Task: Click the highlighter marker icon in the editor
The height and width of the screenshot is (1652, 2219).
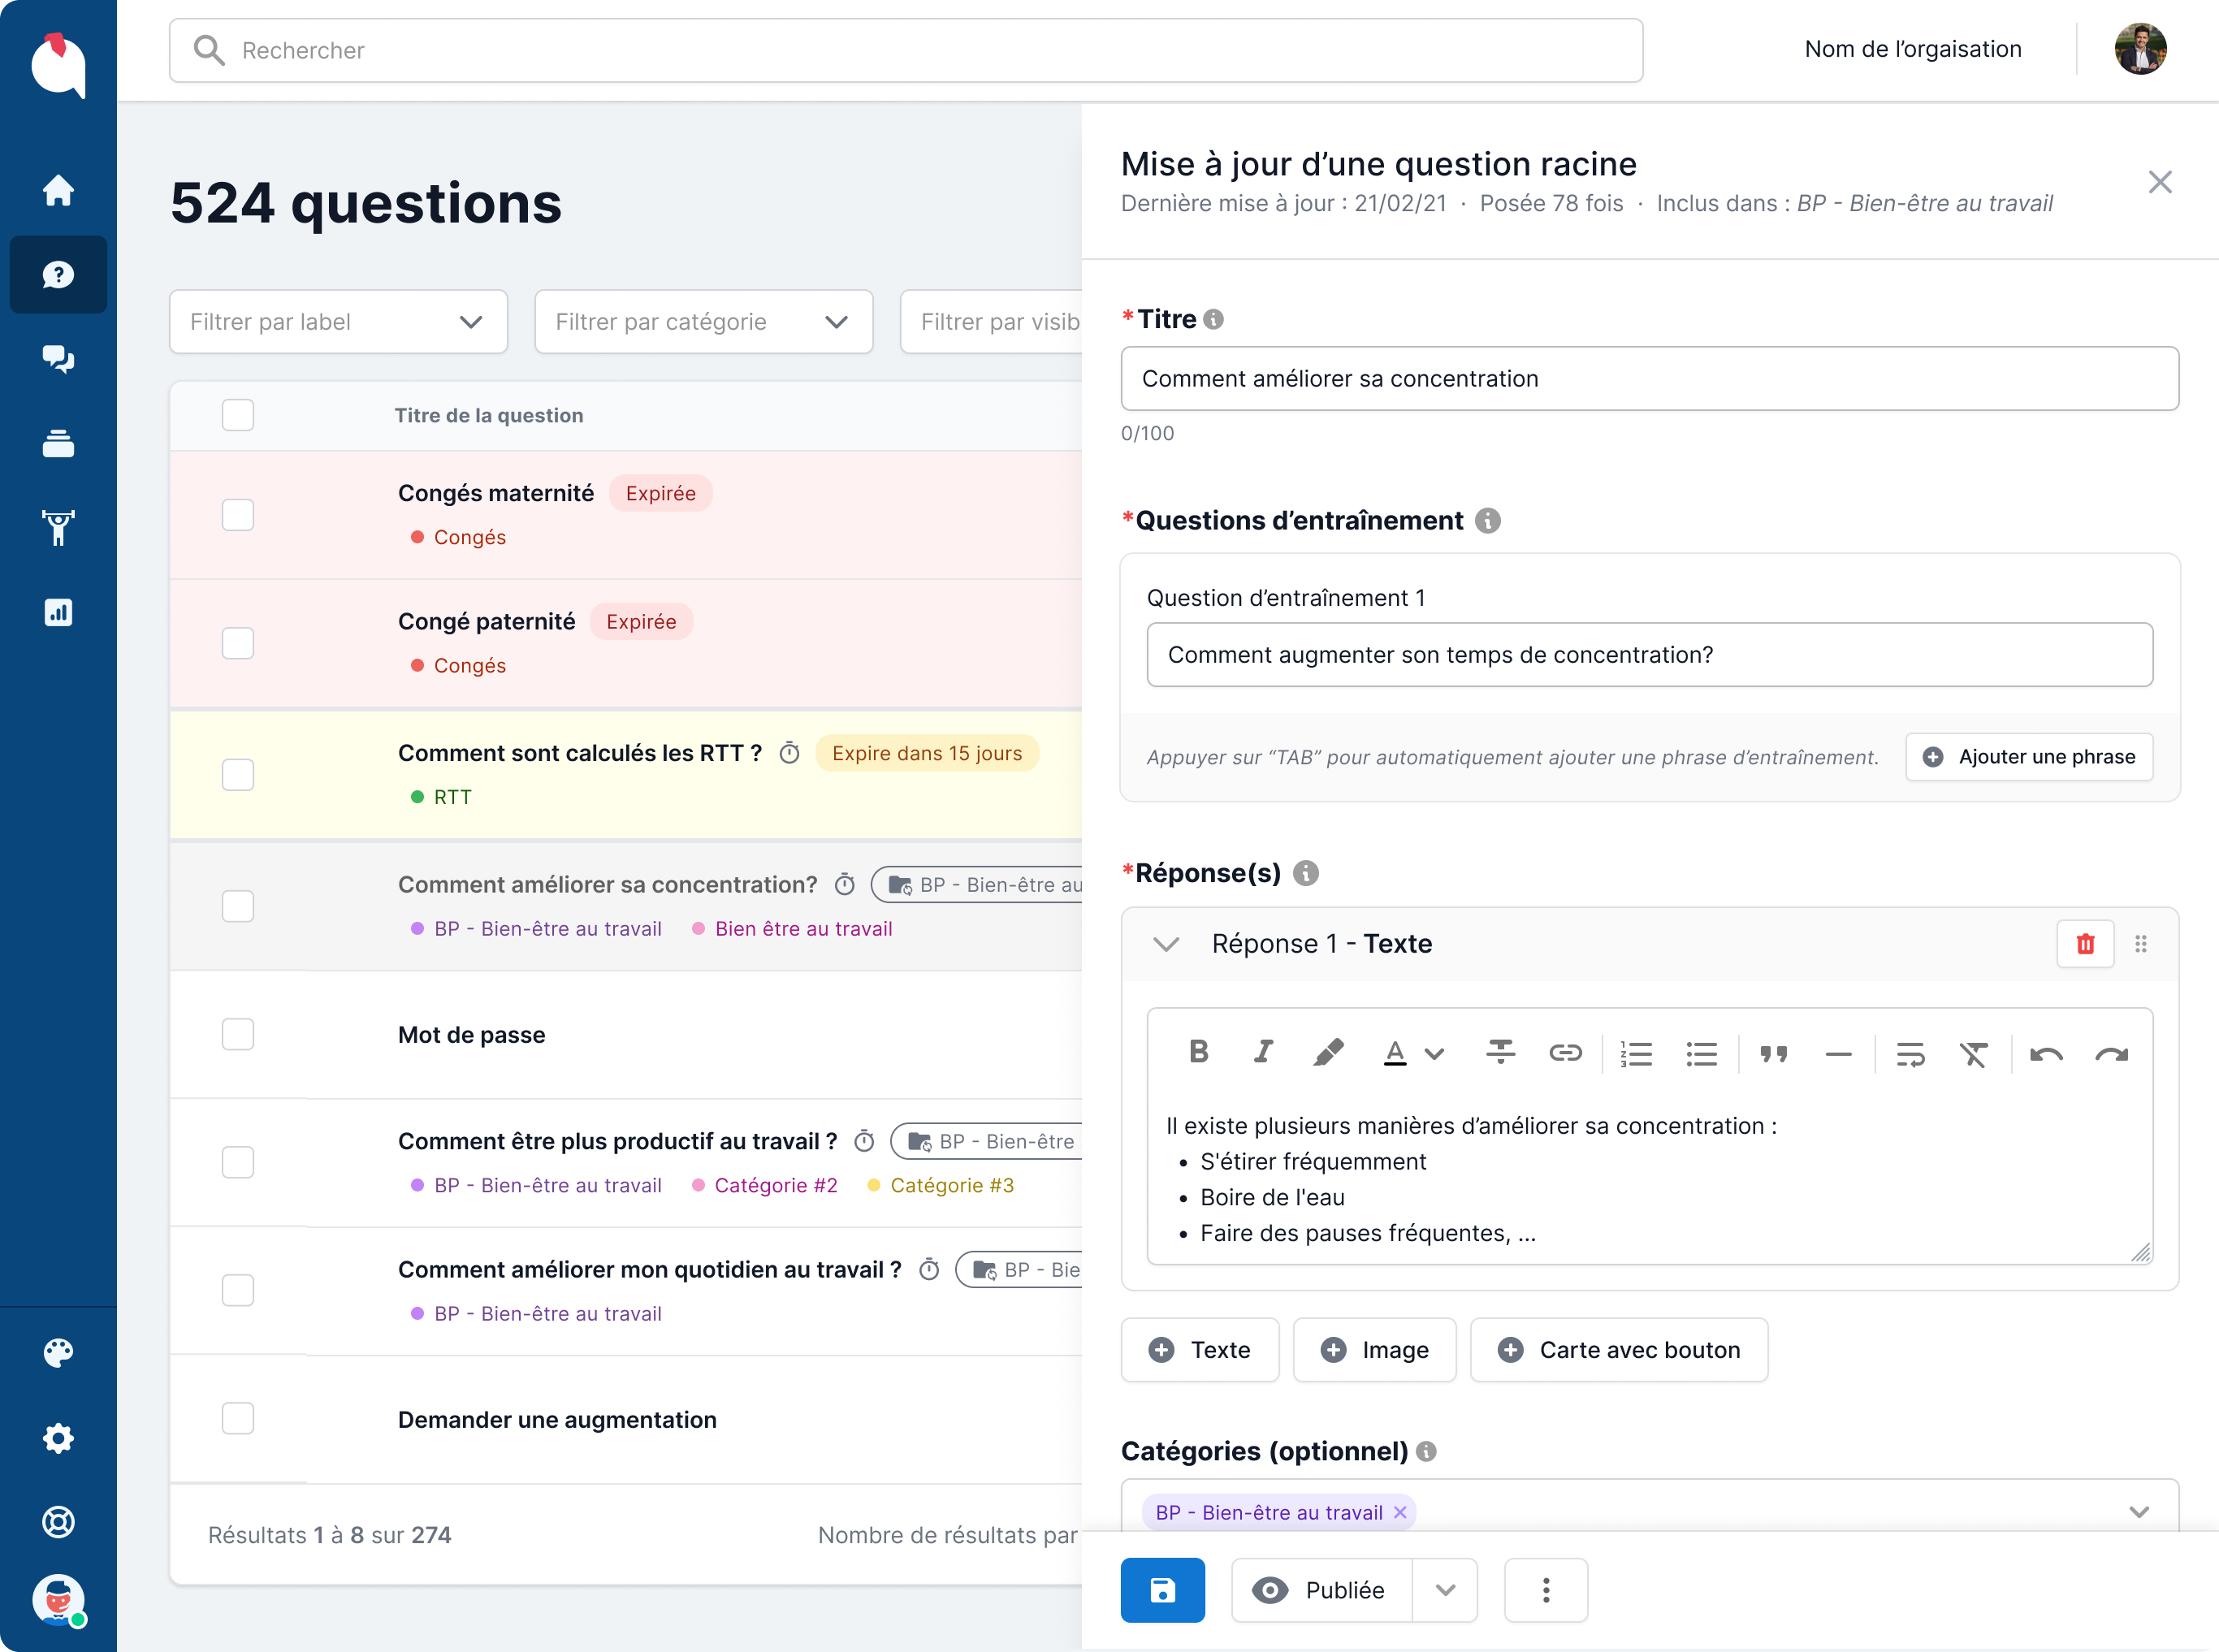Action: [x=1327, y=1052]
